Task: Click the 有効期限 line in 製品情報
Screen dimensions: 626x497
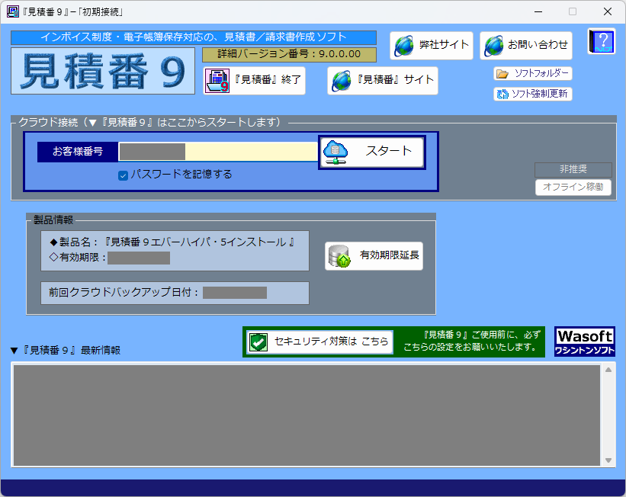Action: [109, 258]
